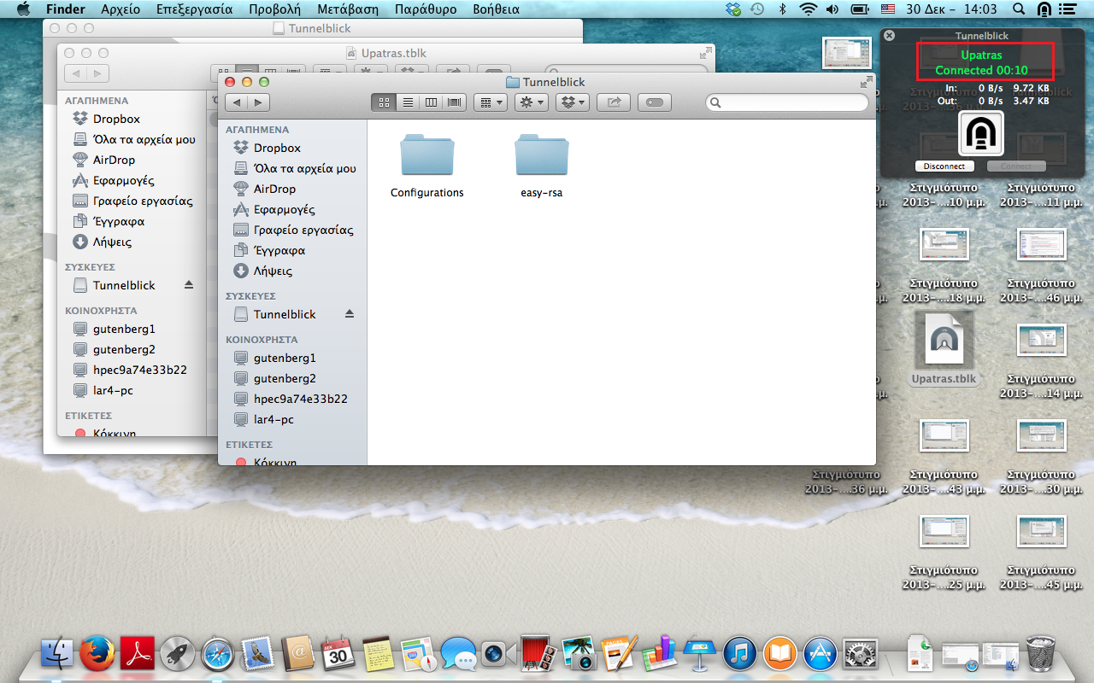Open iBooks from the Dock
The width and height of the screenshot is (1094, 683).
click(x=780, y=654)
